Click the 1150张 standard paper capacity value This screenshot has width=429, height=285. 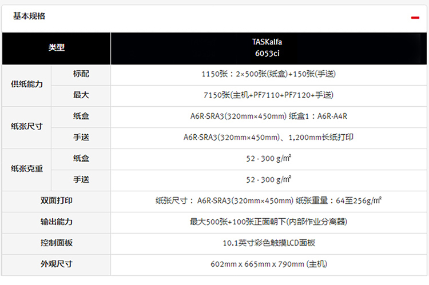[268, 74]
